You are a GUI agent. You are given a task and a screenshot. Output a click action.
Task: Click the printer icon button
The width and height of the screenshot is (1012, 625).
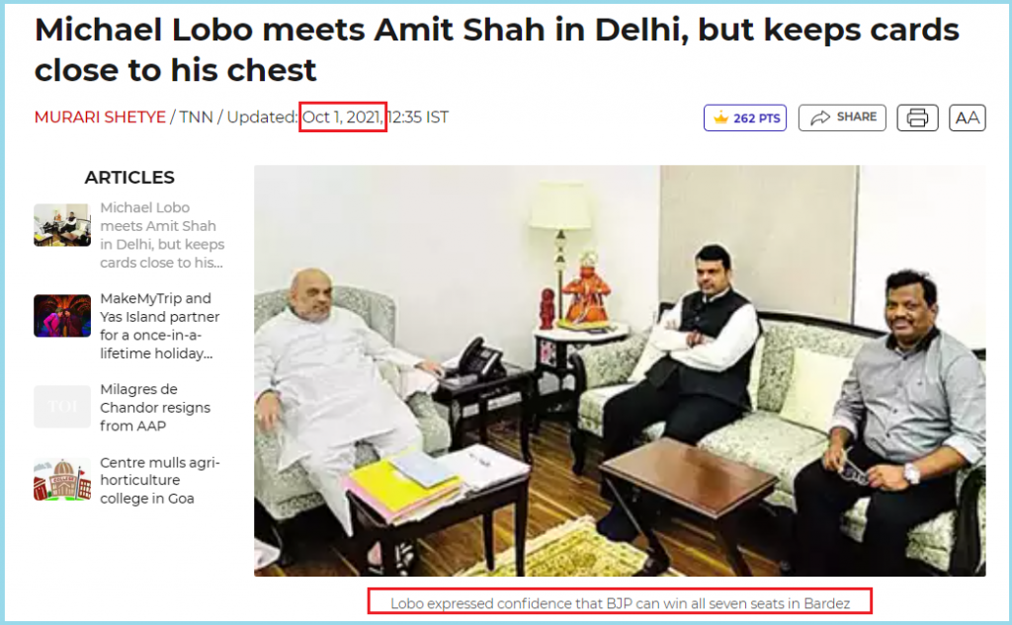(x=917, y=117)
